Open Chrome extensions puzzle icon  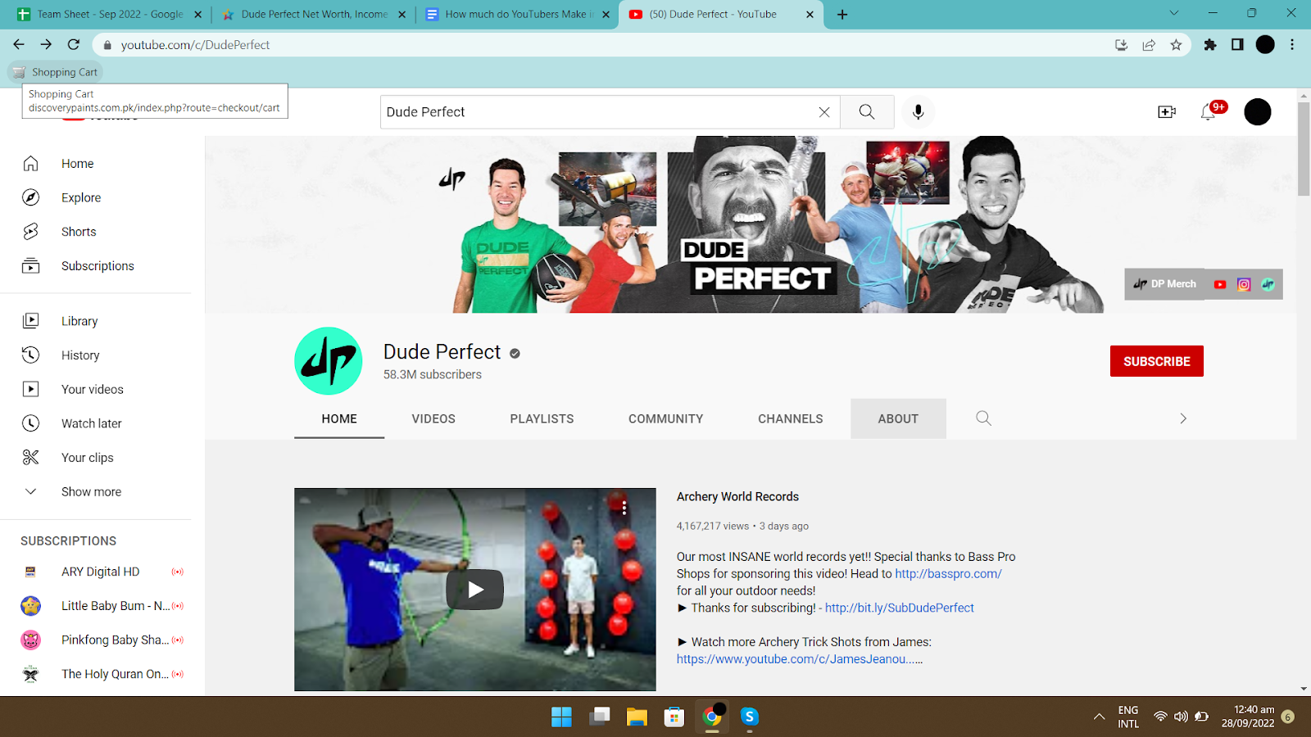(1210, 45)
